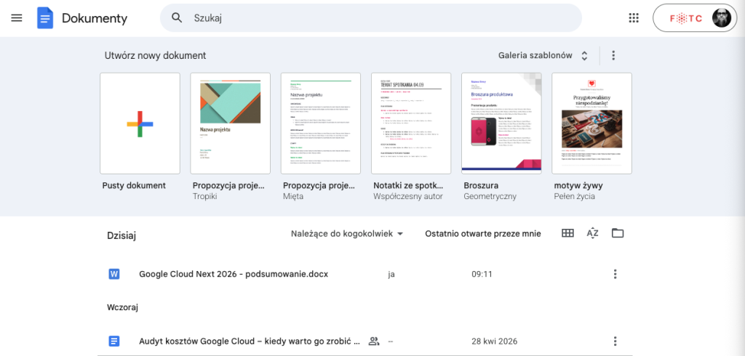Open template section more options menu

click(613, 55)
